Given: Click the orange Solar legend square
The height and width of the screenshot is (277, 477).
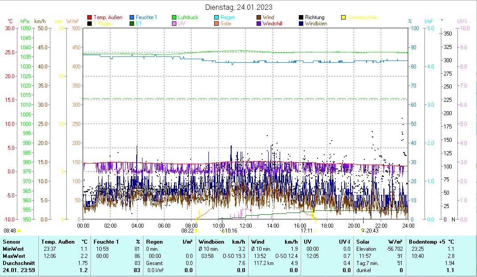Looking at the screenshot, I should click(216, 24).
